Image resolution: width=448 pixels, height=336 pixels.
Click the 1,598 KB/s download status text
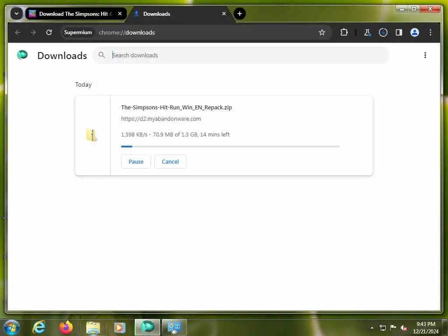pos(175,134)
